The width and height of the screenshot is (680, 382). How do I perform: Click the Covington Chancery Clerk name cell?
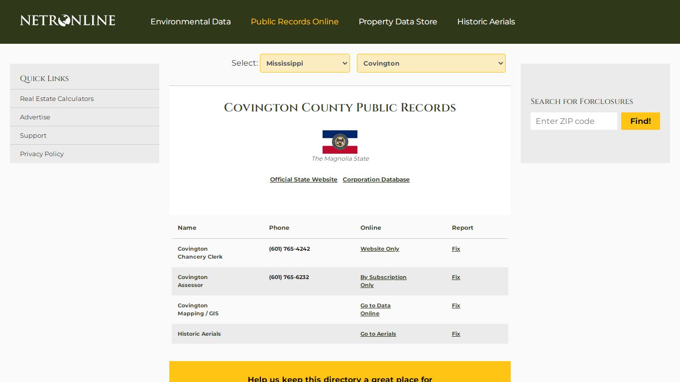pos(200,253)
